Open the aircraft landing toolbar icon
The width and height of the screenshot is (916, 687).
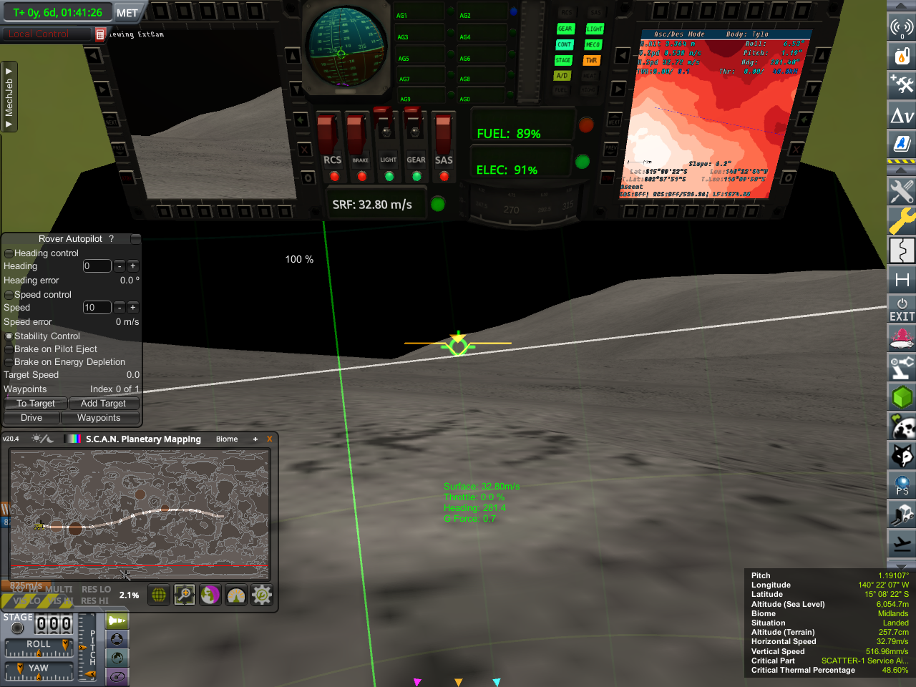tap(902, 544)
